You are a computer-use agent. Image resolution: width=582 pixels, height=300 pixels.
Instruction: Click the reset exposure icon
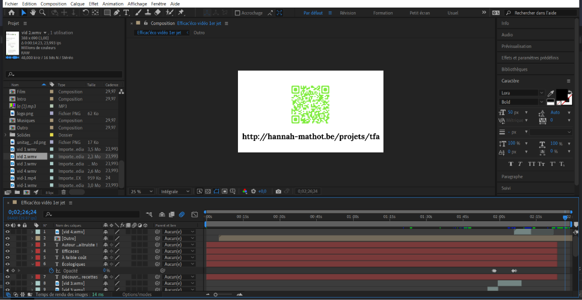point(254,191)
